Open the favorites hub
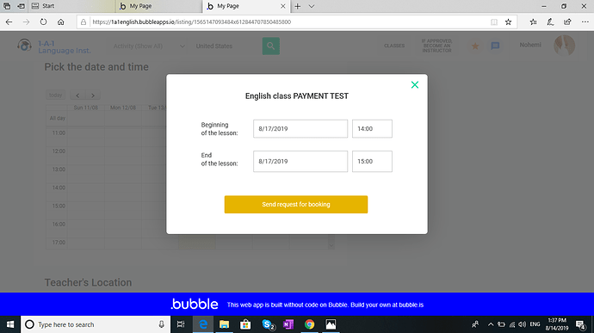Screen dimensions: 594x333 click(x=533, y=22)
